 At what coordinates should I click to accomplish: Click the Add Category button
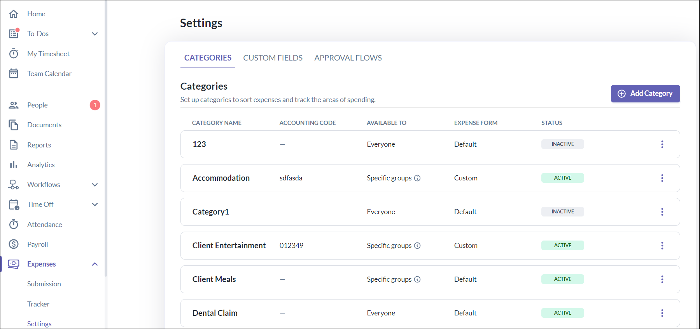point(645,94)
